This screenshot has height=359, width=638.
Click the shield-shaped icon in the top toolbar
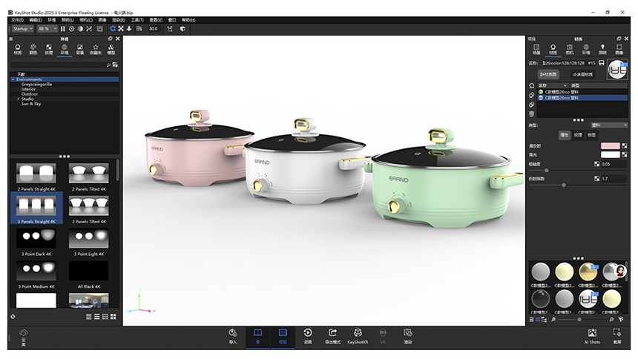[182, 29]
